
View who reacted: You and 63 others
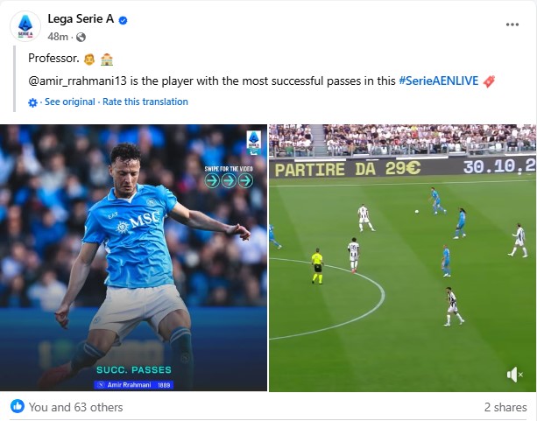pos(75,407)
